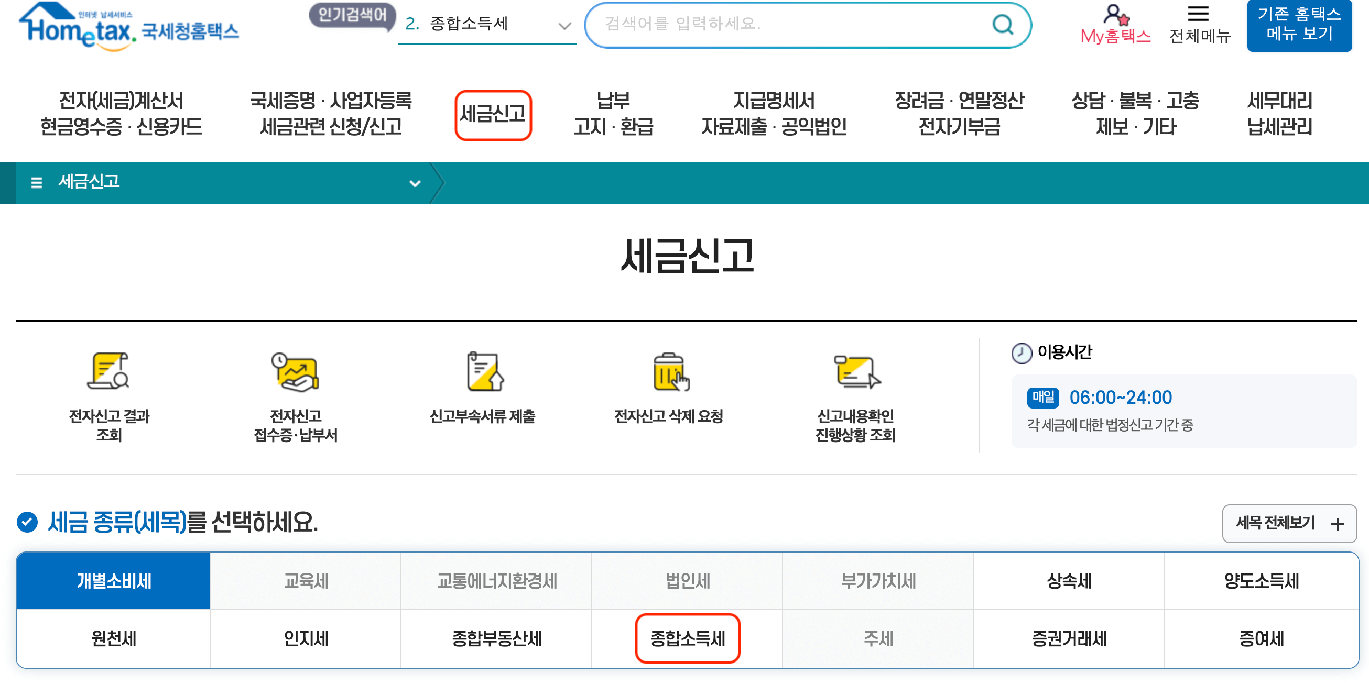Click the search magnifier icon
The height and width of the screenshot is (684, 1369).
pyautogui.click(x=1002, y=25)
